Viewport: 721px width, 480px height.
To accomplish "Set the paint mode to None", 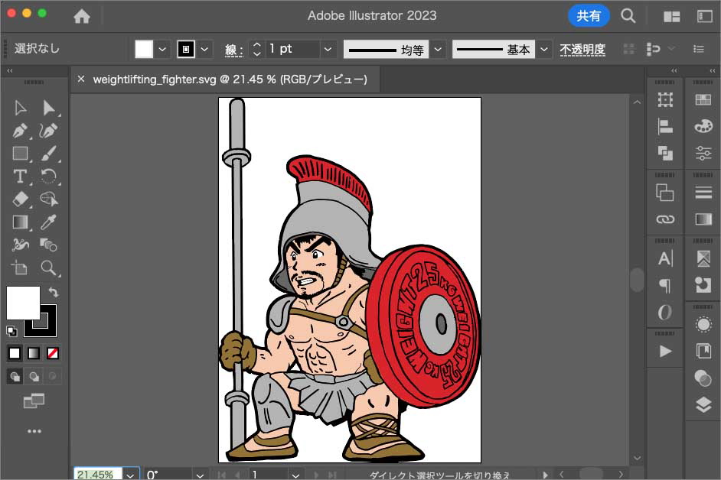I will click(53, 353).
